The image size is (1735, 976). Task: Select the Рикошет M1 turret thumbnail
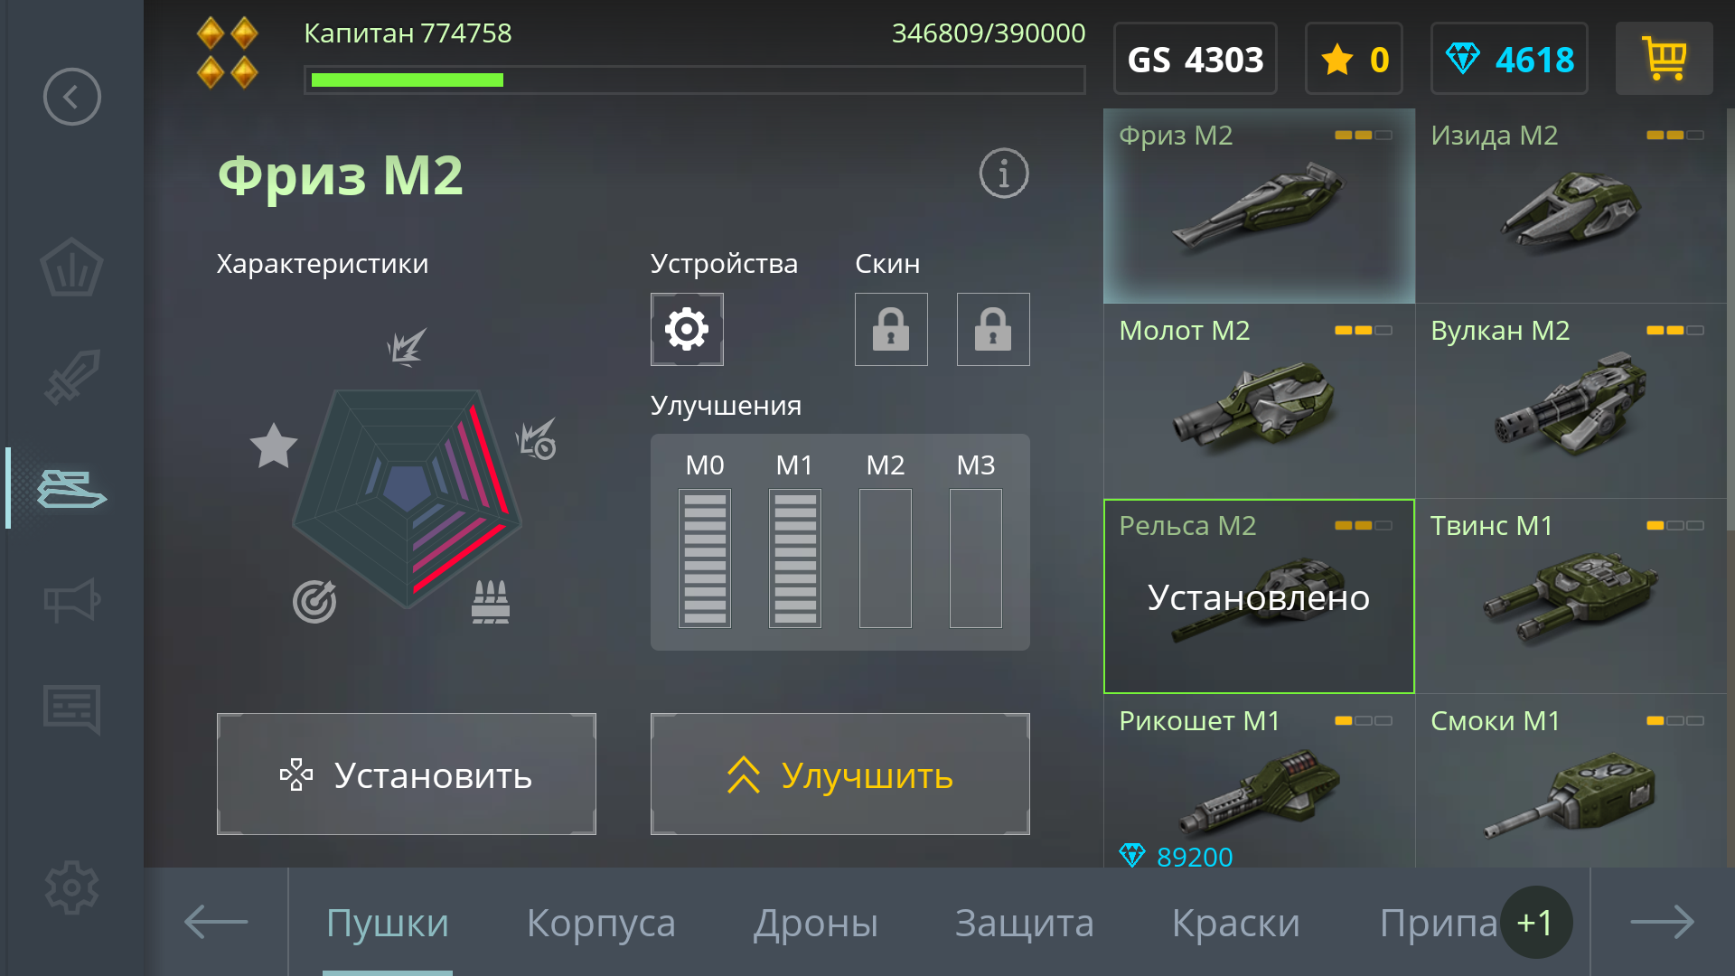pos(1260,781)
